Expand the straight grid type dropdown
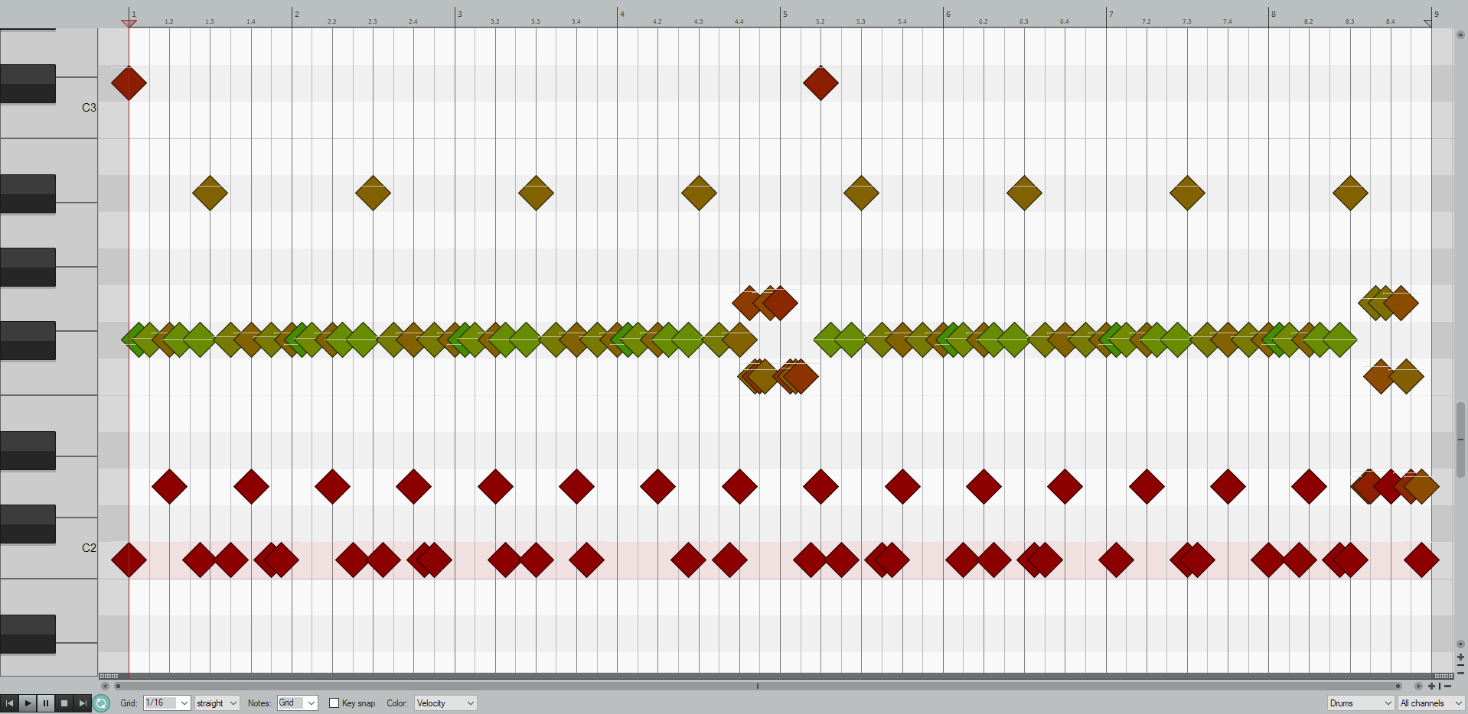1468x714 pixels. [x=217, y=703]
